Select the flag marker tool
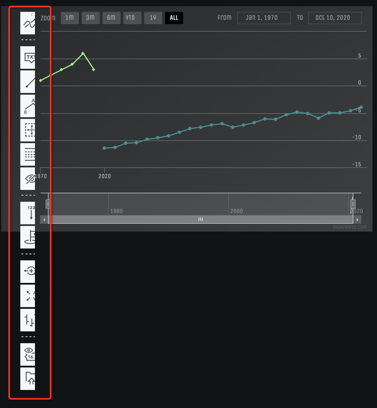Image resolution: width=377 pixels, height=408 pixels. coord(27,237)
